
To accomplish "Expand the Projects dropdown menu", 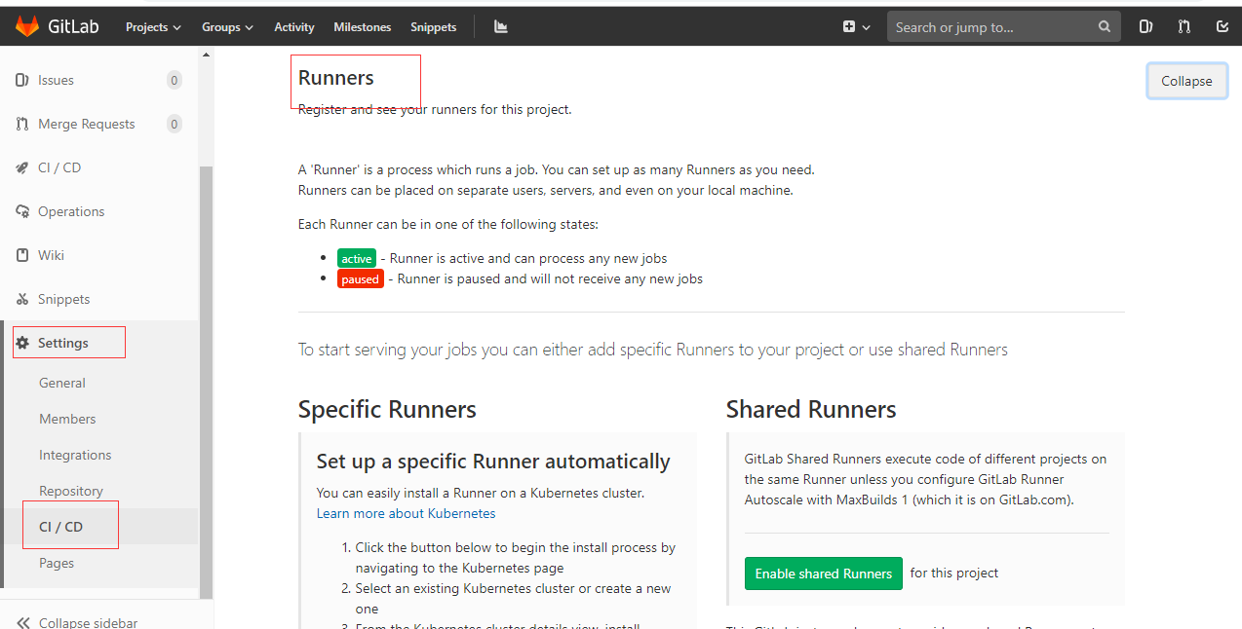I will tap(153, 27).
